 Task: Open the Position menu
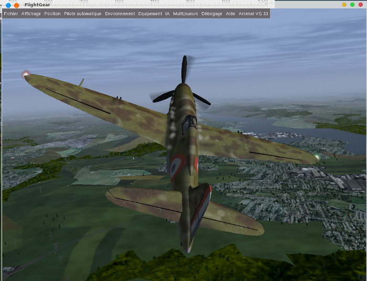52,14
